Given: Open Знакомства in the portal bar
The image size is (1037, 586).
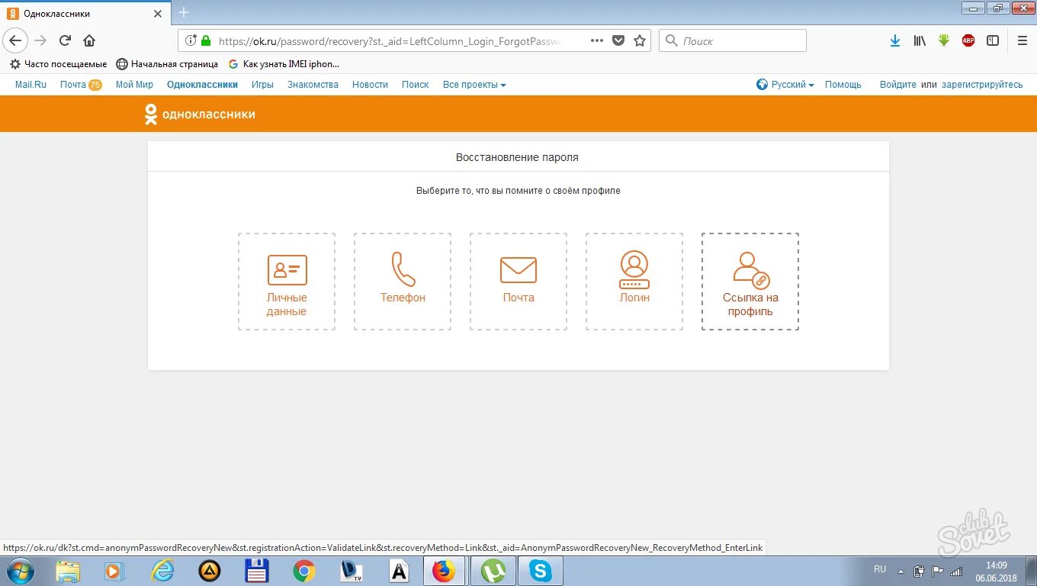Looking at the screenshot, I should 313,85.
